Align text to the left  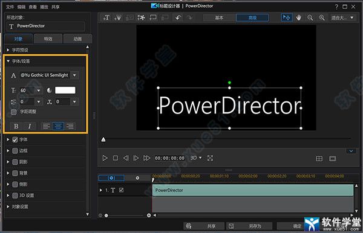pyautogui.click(x=47, y=126)
